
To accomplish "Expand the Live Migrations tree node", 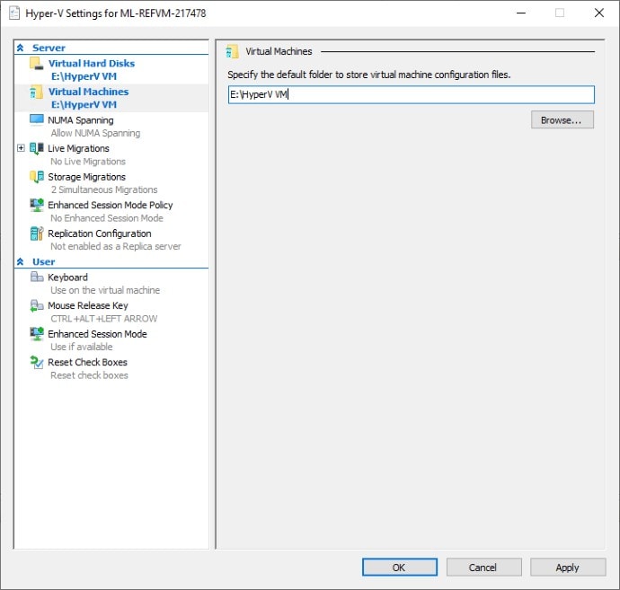I will pyautogui.click(x=21, y=148).
